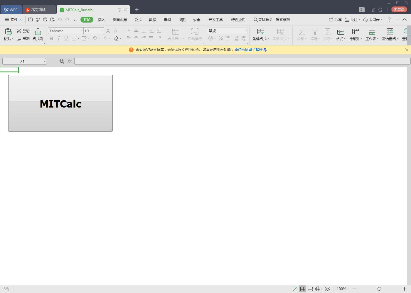The height and width of the screenshot is (293, 411).
Task: Open cell borders dropdown
Action: tap(79, 39)
